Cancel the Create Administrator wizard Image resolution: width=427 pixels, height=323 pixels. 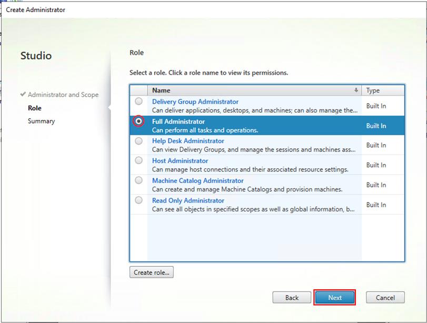pyautogui.click(x=385, y=297)
